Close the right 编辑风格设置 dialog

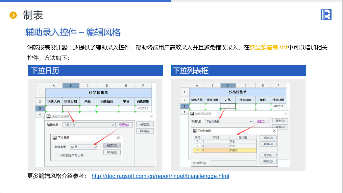click(286, 113)
